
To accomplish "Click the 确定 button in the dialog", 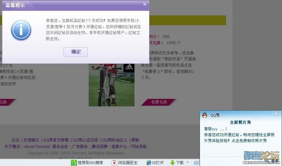I will pyautogui.click(x=76, y=52).
